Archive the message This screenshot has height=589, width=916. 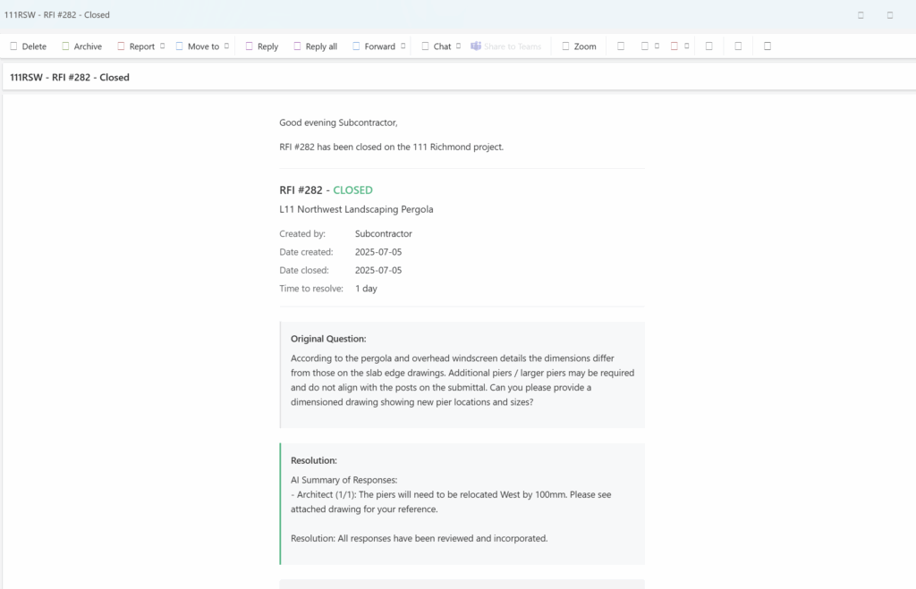pos(81,46)
